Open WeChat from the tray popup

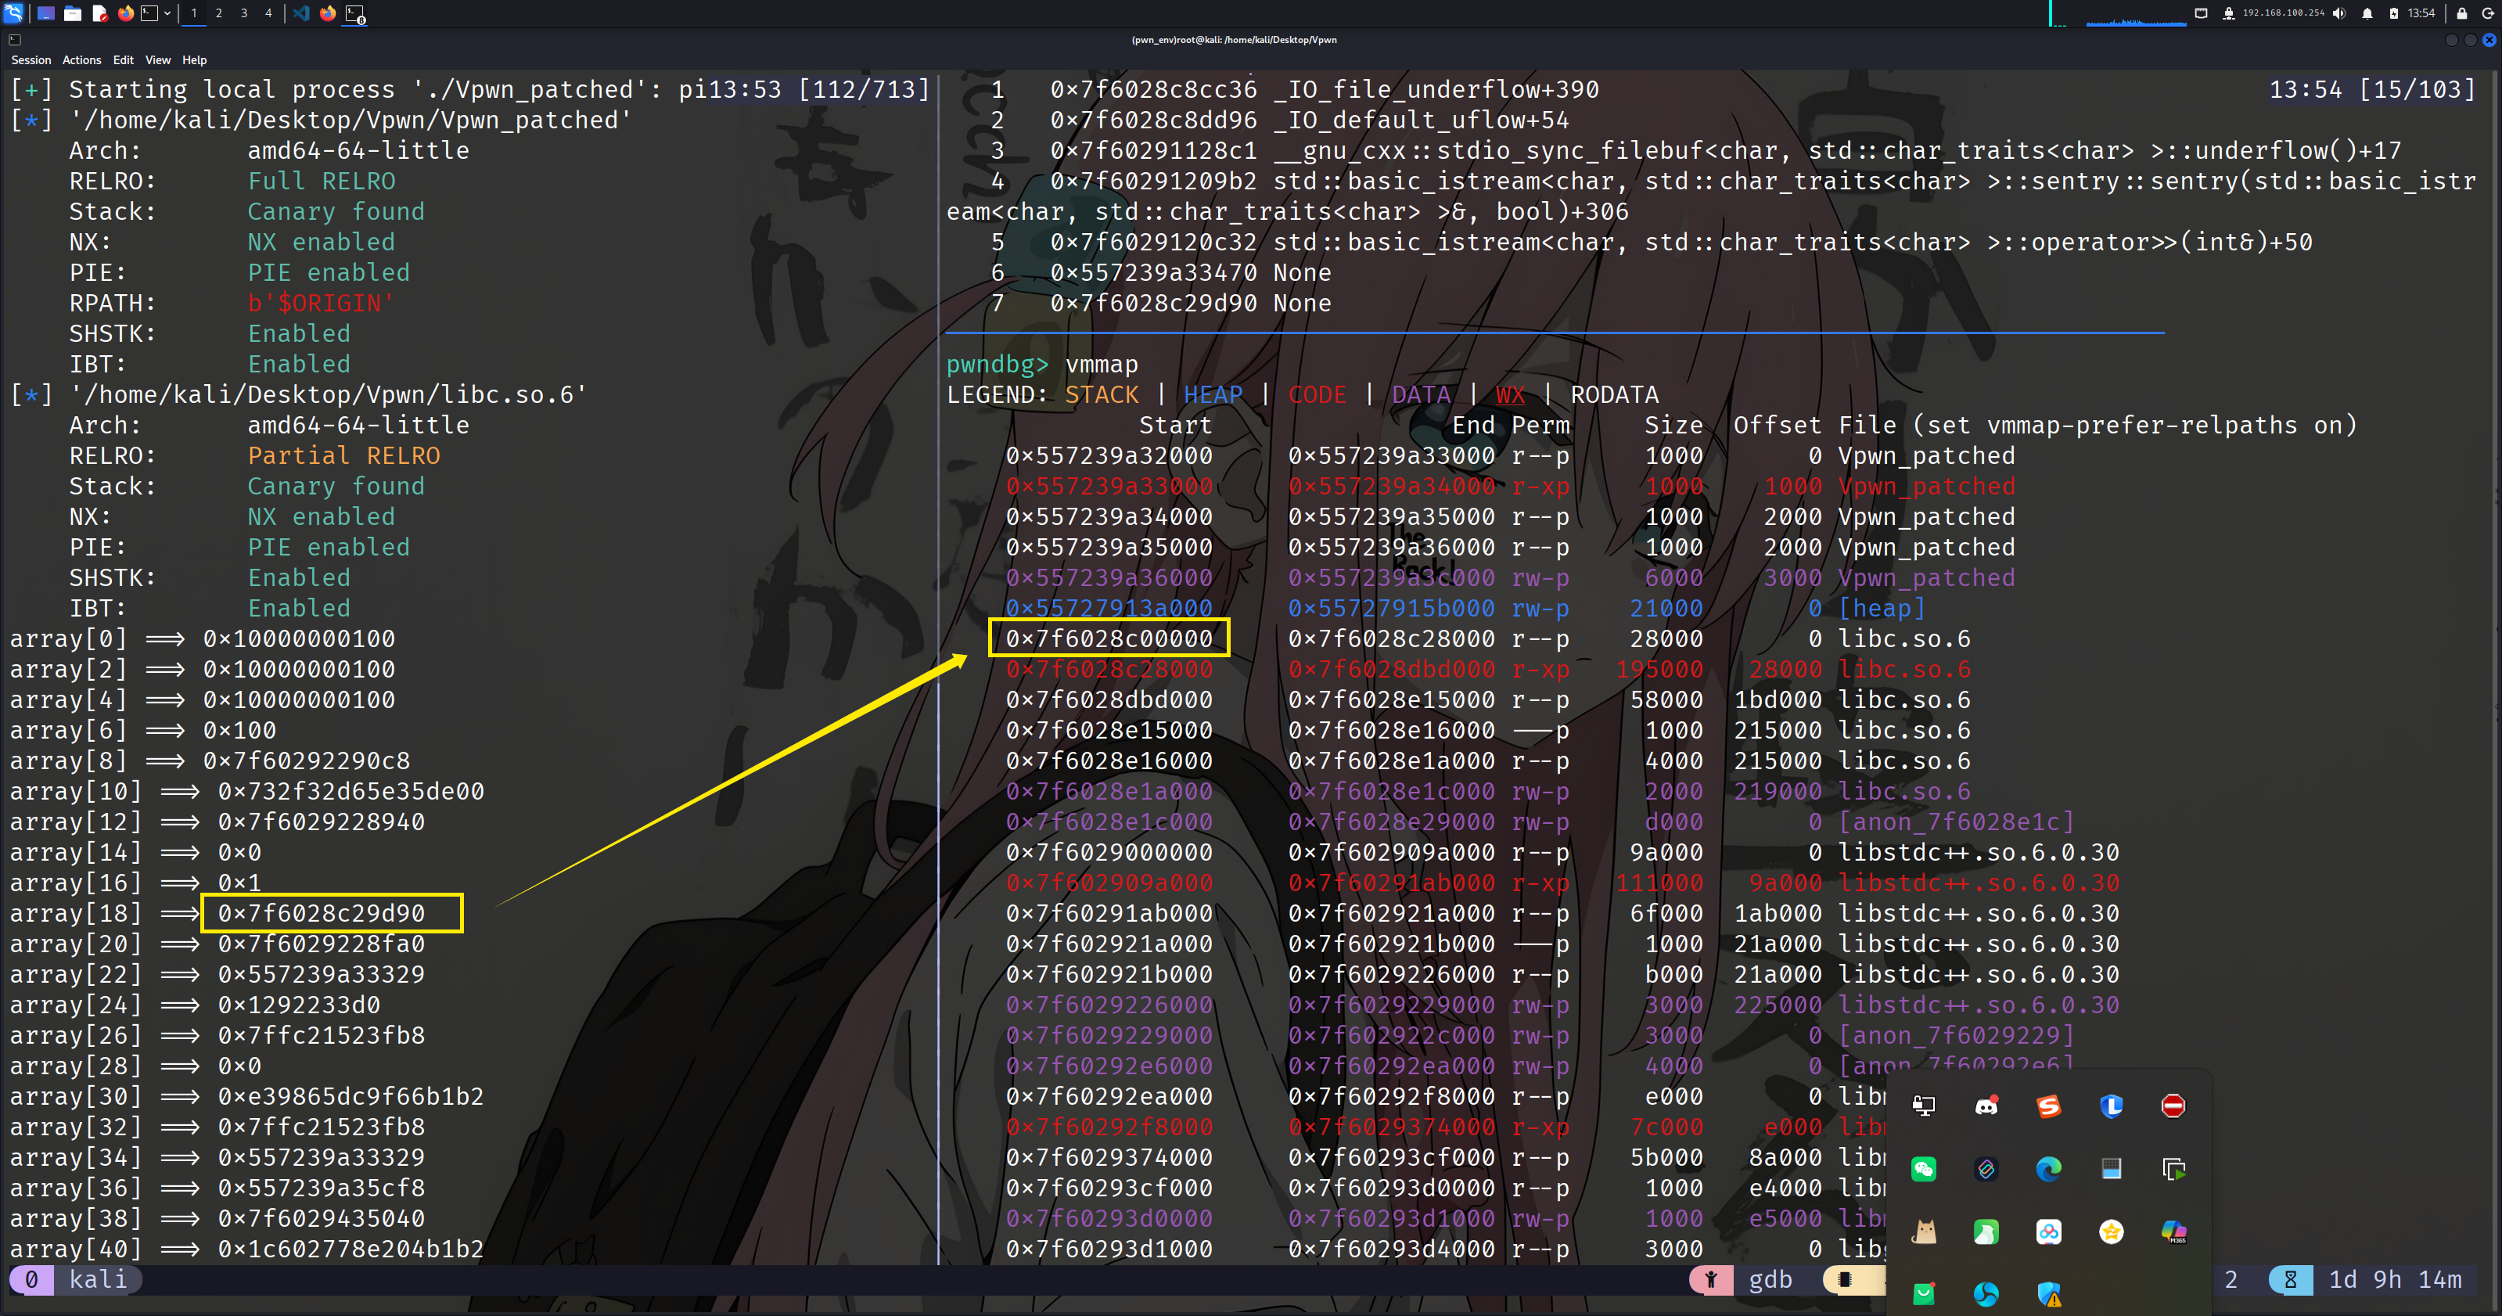[1924, 1170]
